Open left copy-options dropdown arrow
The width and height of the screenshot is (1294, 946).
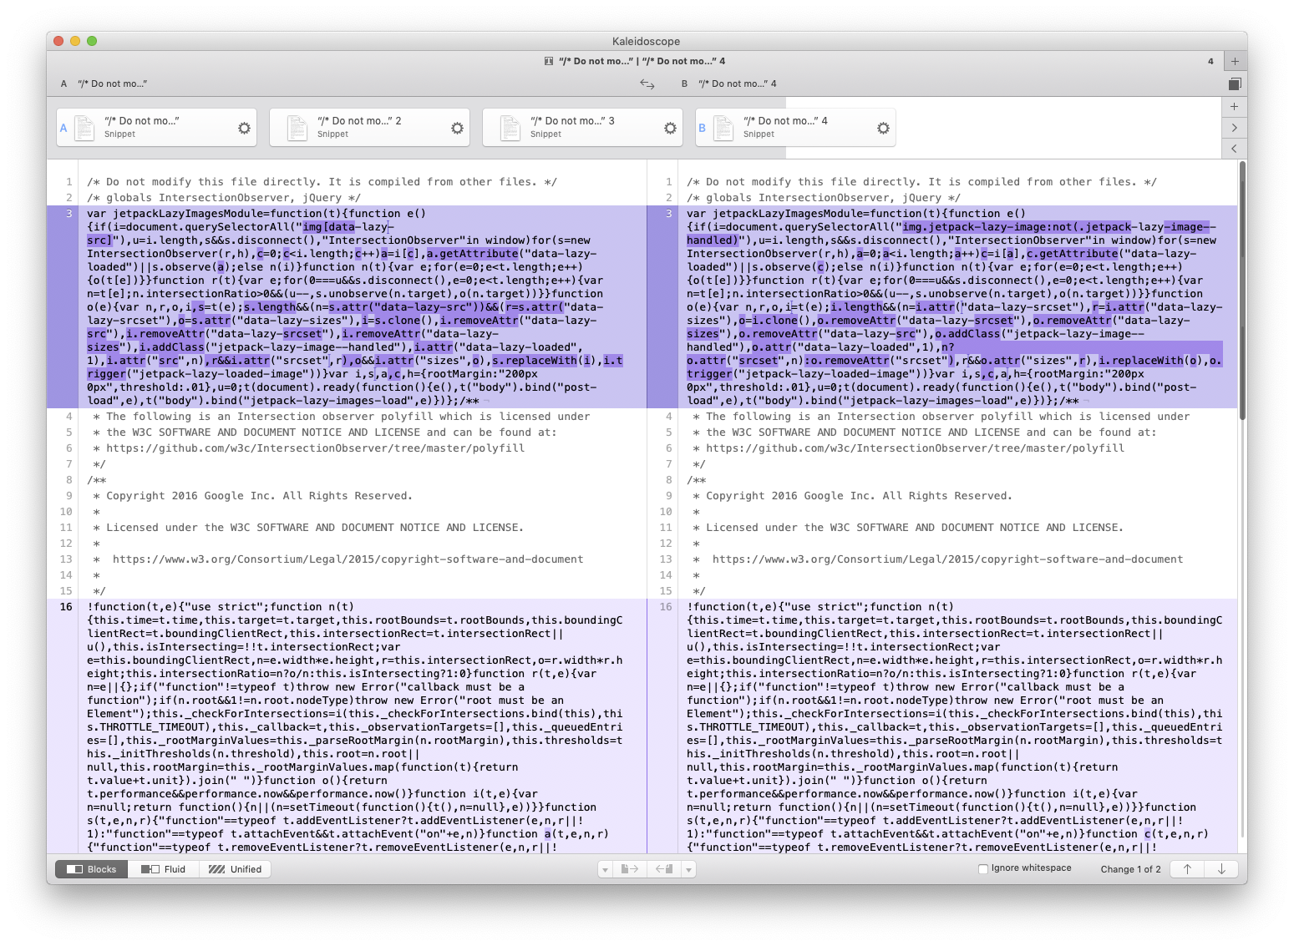(605, 869)
